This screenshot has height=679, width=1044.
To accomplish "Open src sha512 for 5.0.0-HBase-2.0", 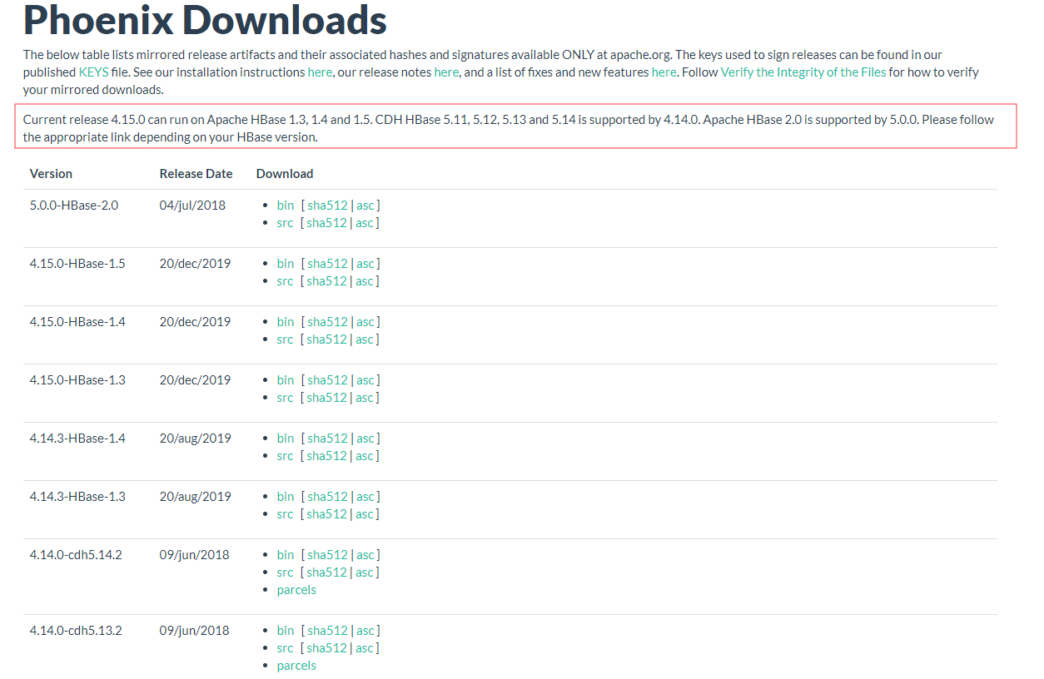I will 326,223.
